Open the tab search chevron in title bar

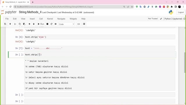[x=167, y=2]
